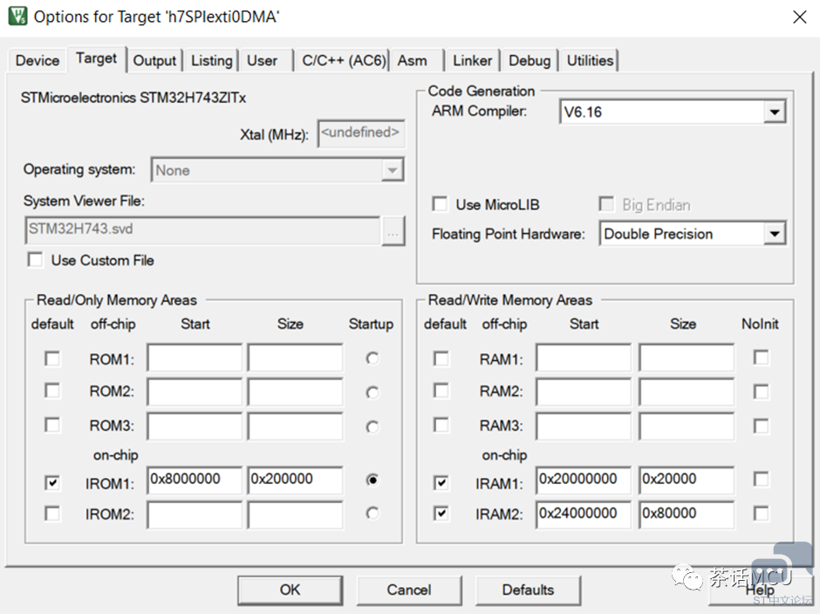Image resolution: width=820 pixels, height=614 pixels.
Task: Click the RAM2 Size field
Action: pos(687,392)
